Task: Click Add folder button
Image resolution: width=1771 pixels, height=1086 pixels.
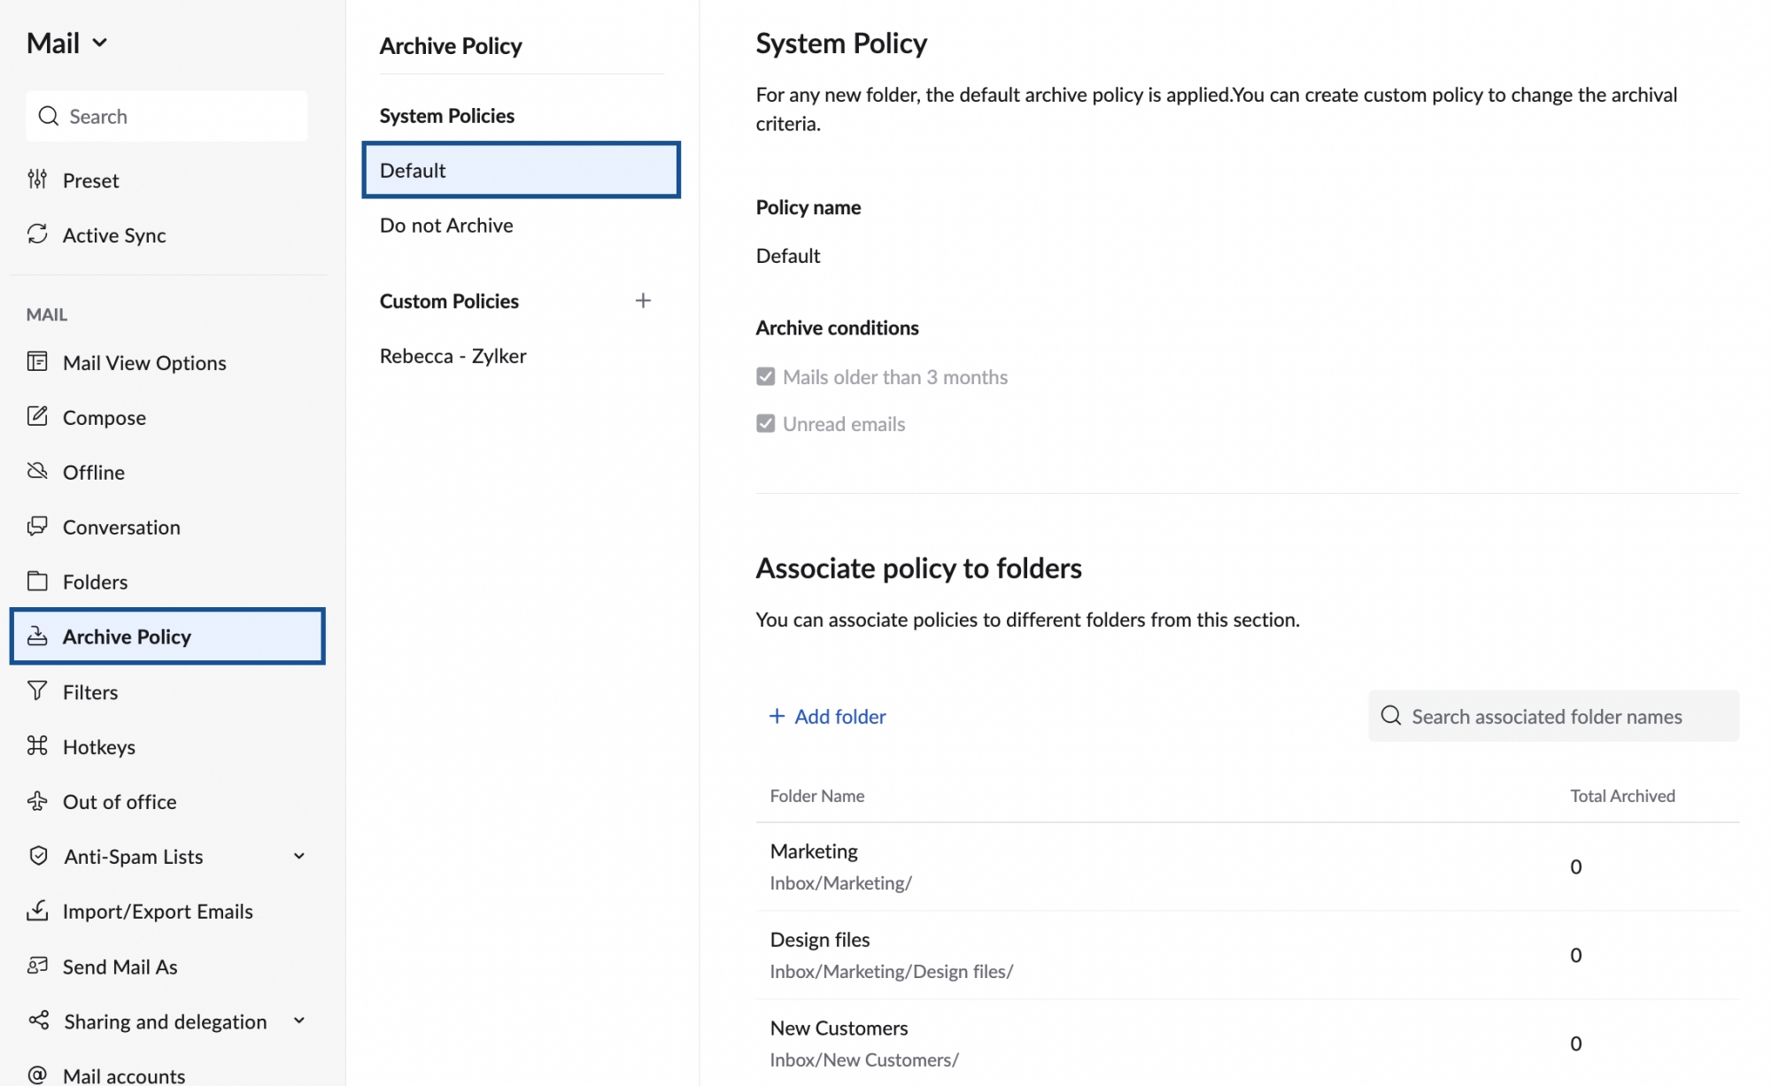Action: tap(827, 715)
